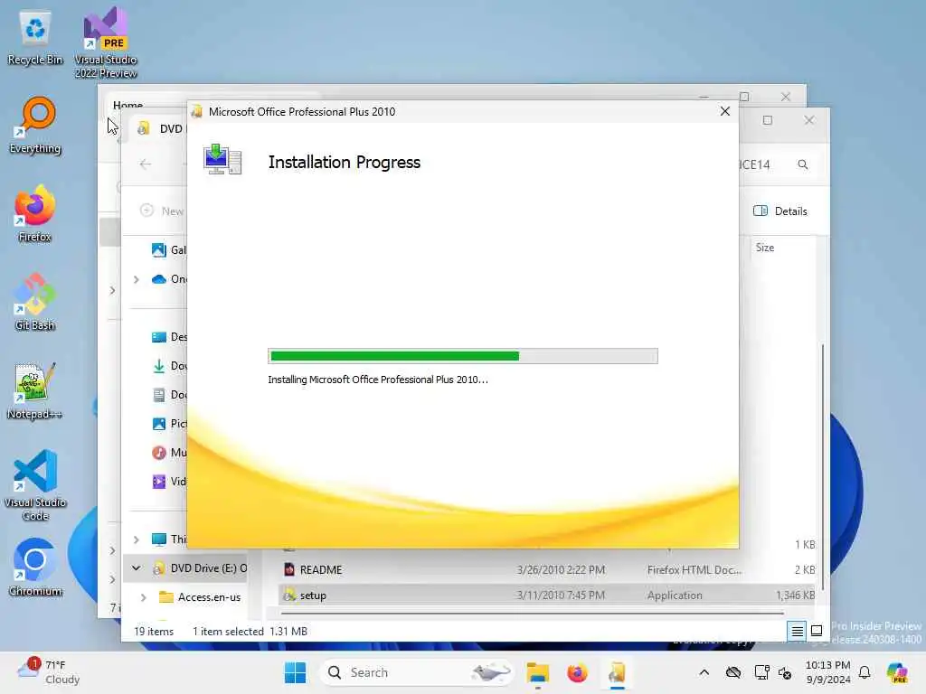Click the cloud sync tray icon
Viewport: 926px width, 694px height.
click(733, 672)
